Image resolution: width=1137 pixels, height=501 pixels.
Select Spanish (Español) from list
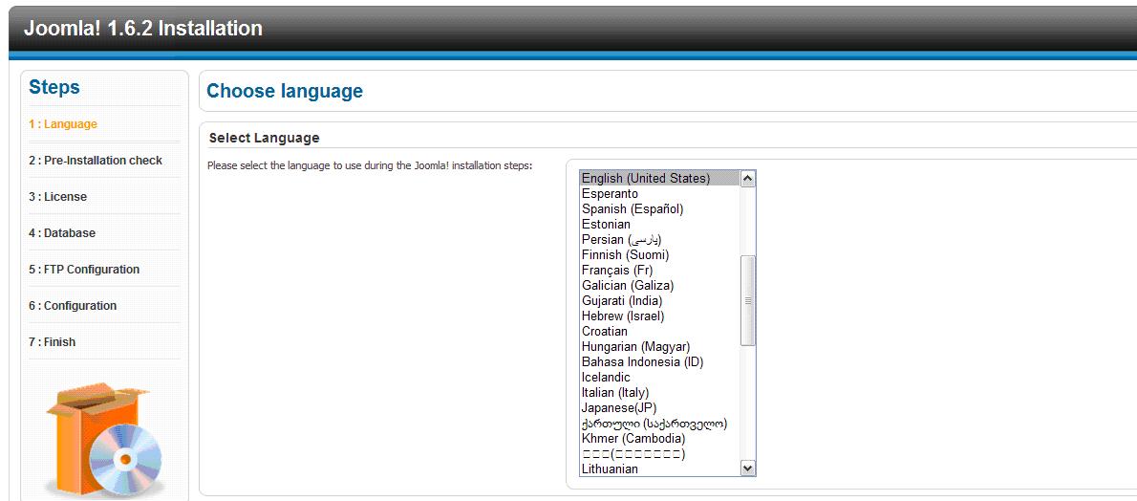(660, 209)
